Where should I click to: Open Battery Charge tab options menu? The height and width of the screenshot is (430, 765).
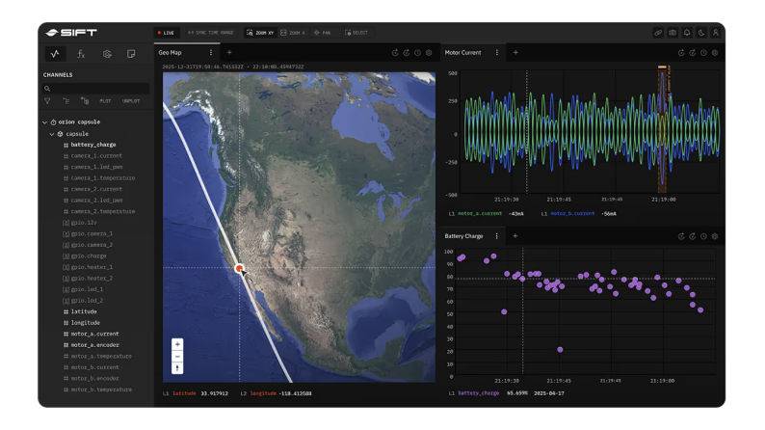click(x=496, y=236)
